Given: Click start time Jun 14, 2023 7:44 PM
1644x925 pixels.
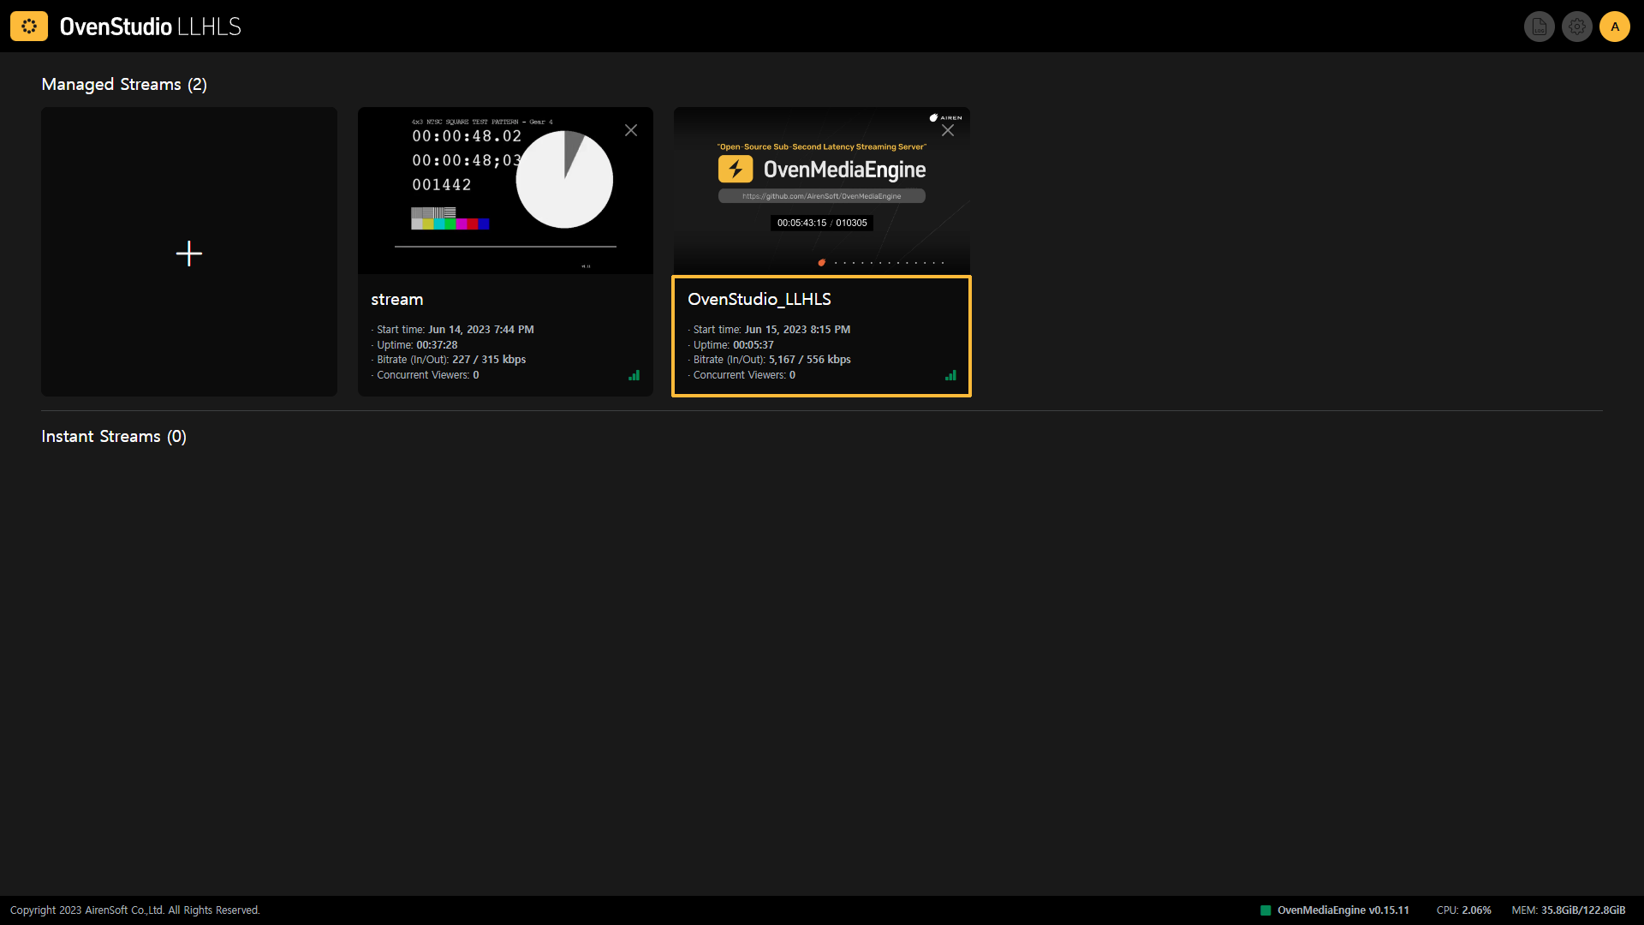Looking at the screenshot, I should coord(481,330).
